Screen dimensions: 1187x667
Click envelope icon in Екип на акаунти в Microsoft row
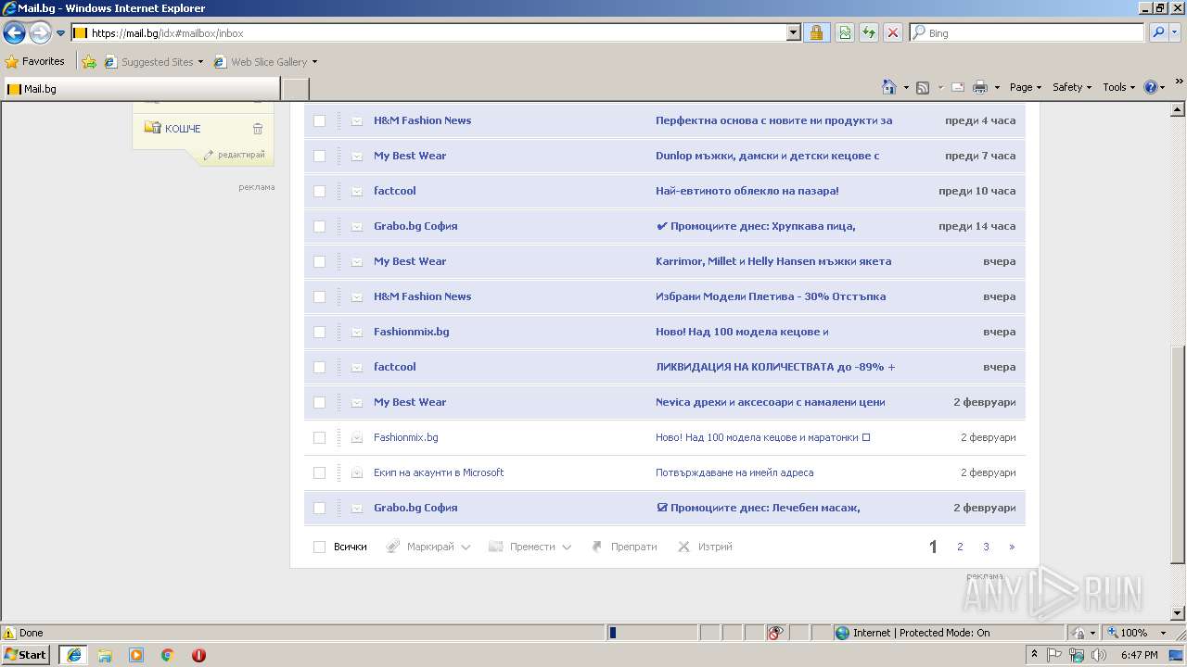(357, 472)
